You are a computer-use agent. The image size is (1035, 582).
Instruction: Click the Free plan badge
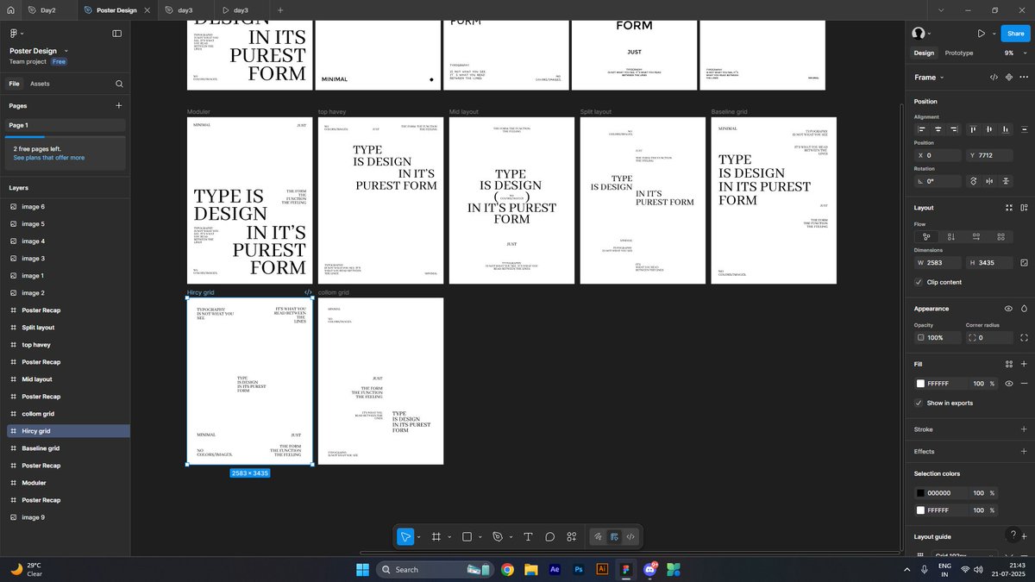(59, 62)
